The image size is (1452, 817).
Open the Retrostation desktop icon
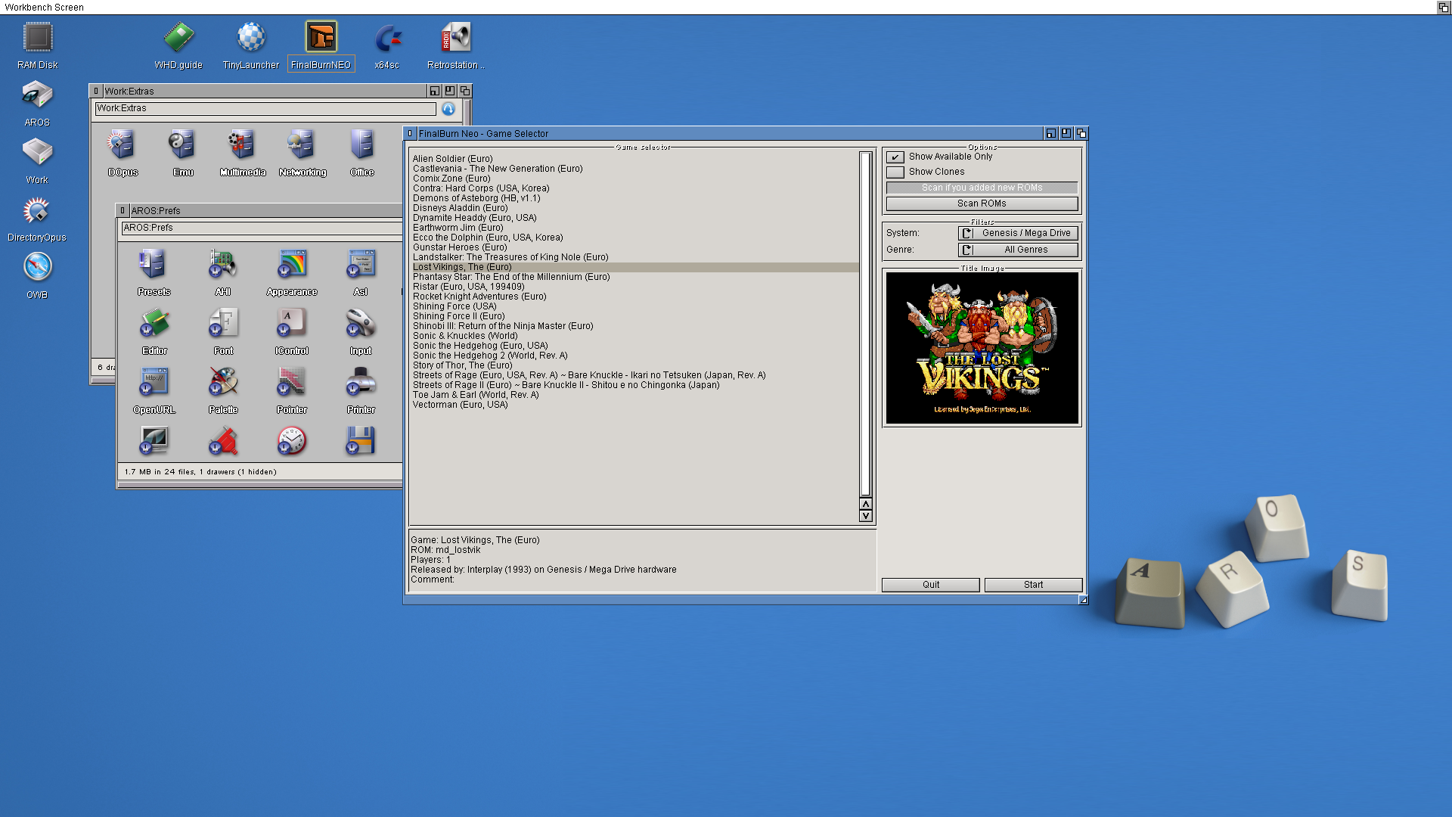point(455,46)
